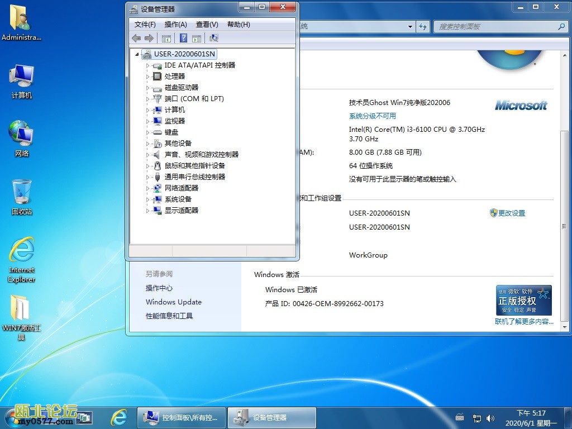Expand the 网络适配器 tree node
Screen dimensions: 572x429
tap(148, 188)
